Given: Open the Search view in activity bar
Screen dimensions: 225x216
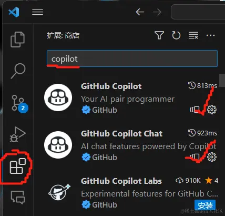Looking at the screenshot, I should (x=18, y=71).
